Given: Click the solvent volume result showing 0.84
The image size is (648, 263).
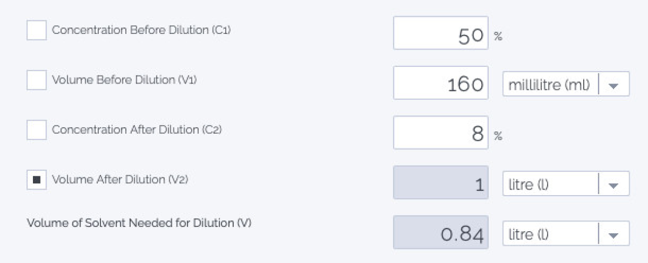Looking at the screenshot, I should tap(441, 232).
